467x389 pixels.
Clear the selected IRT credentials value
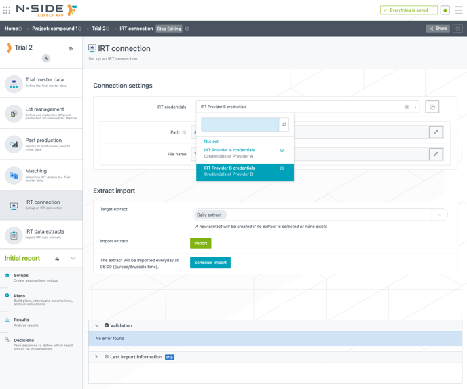pos(407,107)
